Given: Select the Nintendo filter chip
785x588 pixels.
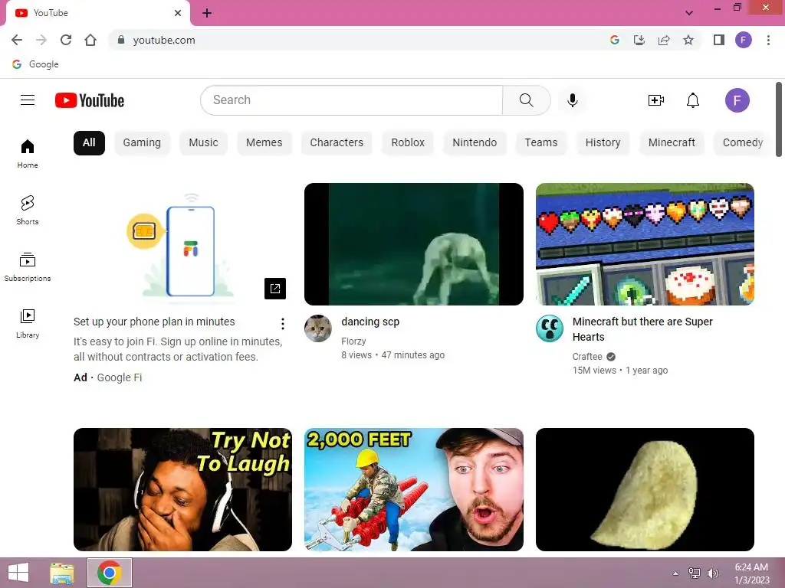Looking at the screenshot, I should point(475,143).
